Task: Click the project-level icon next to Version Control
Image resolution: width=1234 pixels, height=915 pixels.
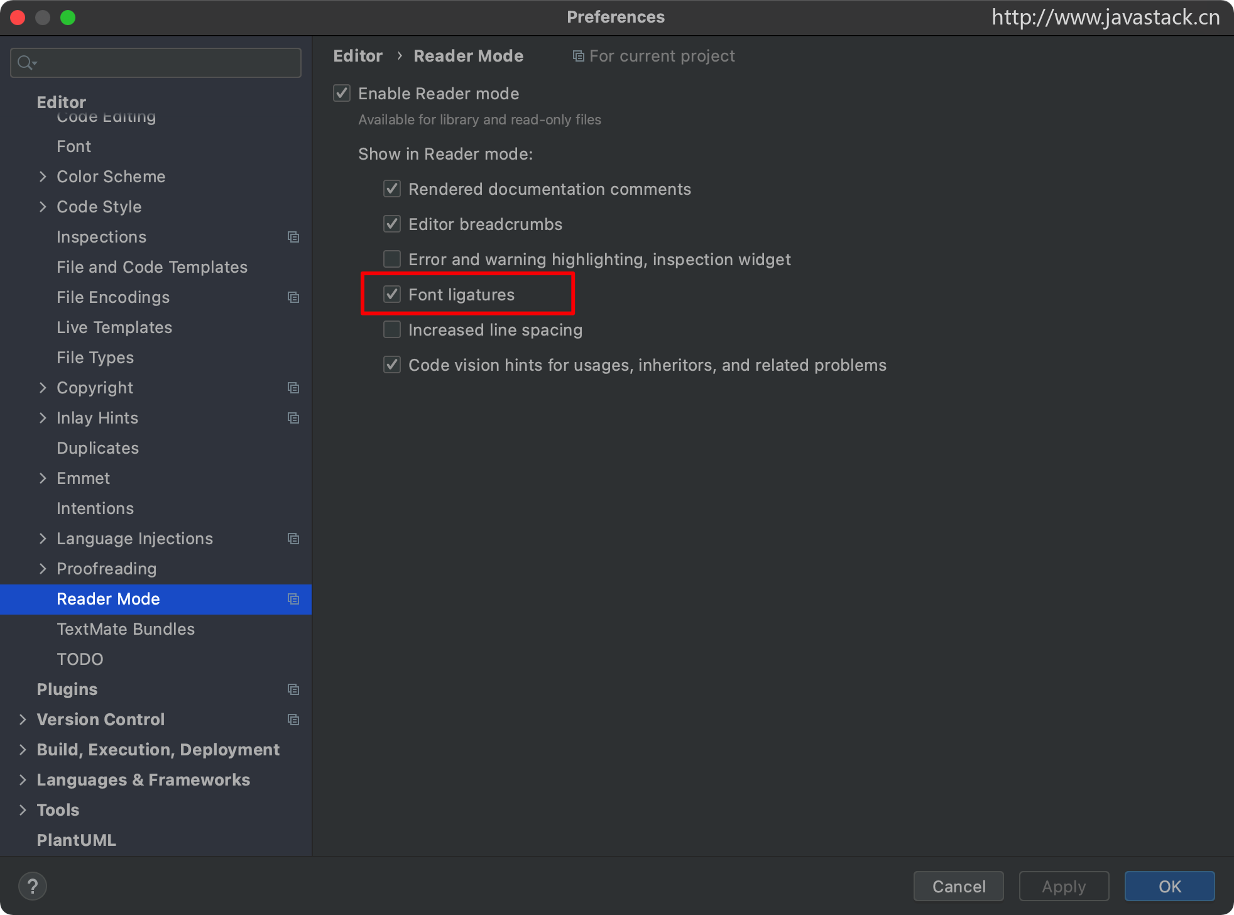Action: point(293,720)
